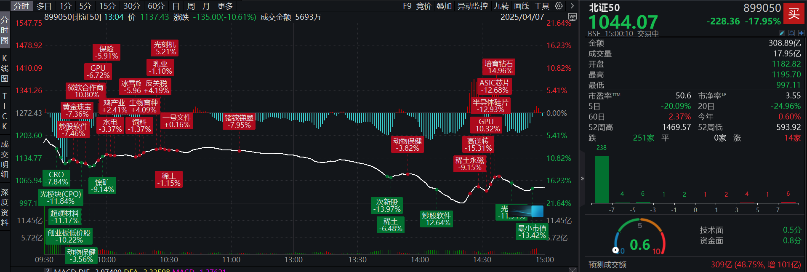The width and height of the screenshot is (807, 272).
Task: Click the CRO -7.84% tag
Action: tap(56, 178)
